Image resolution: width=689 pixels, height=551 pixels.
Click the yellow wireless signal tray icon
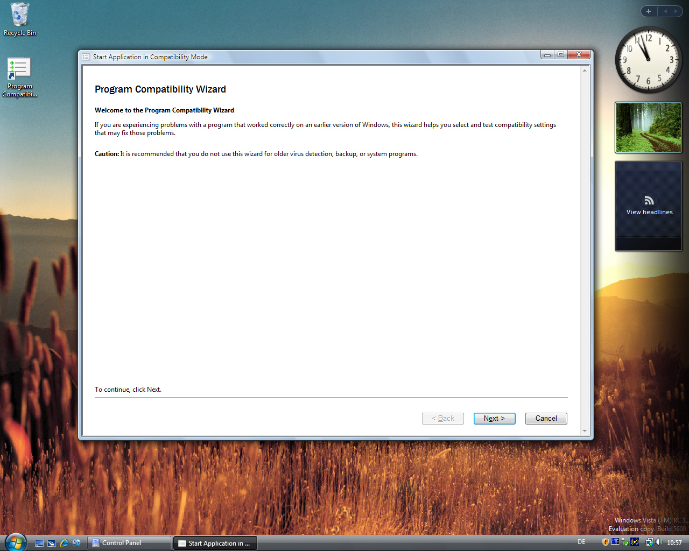[x=635, y=542]
